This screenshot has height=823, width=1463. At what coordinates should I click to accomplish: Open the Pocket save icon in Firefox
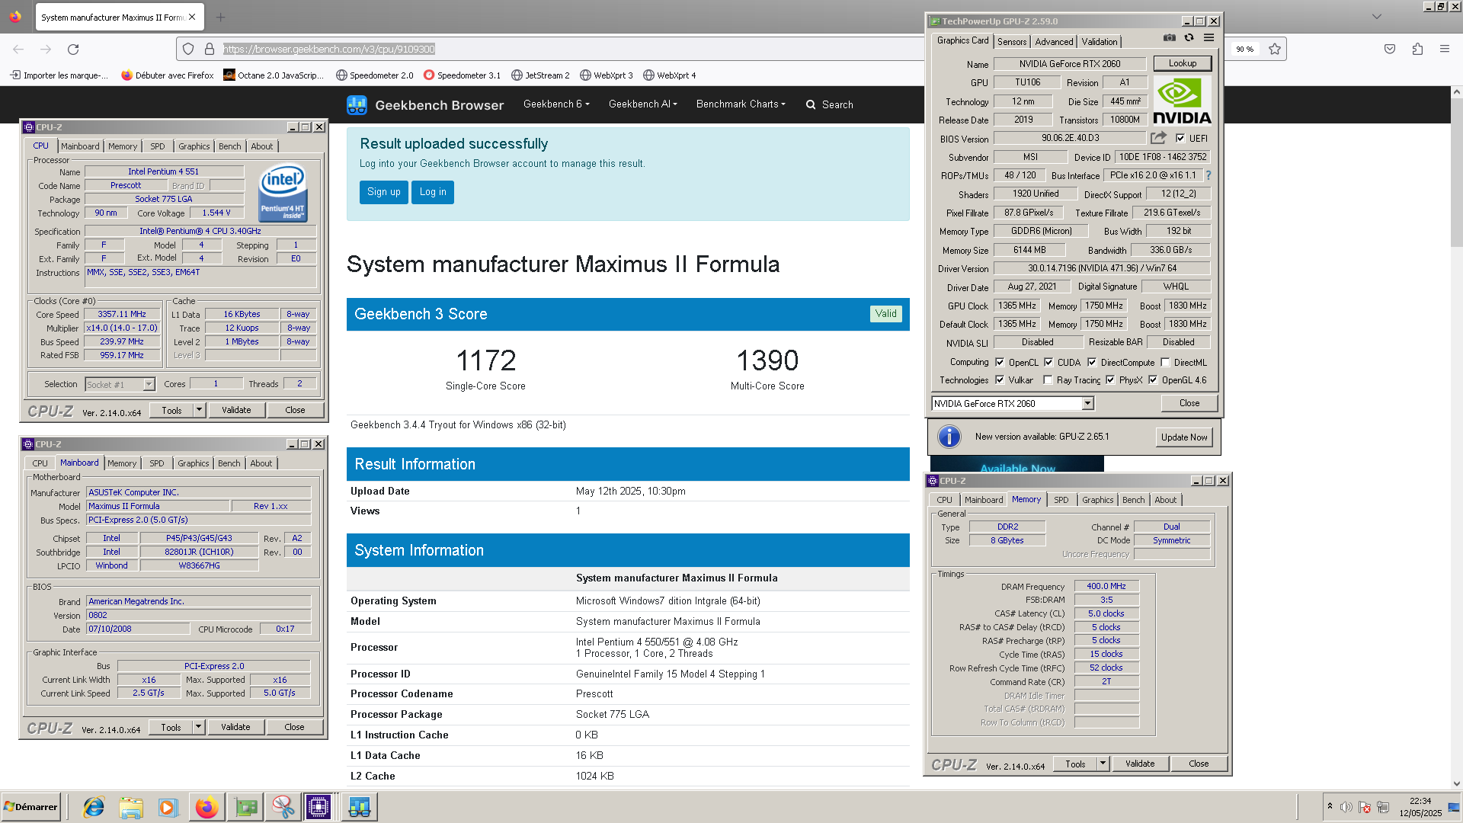click(x=1390, y=50)
